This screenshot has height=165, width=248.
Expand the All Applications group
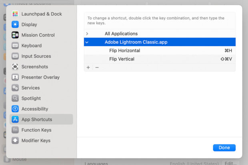[87, 34]
